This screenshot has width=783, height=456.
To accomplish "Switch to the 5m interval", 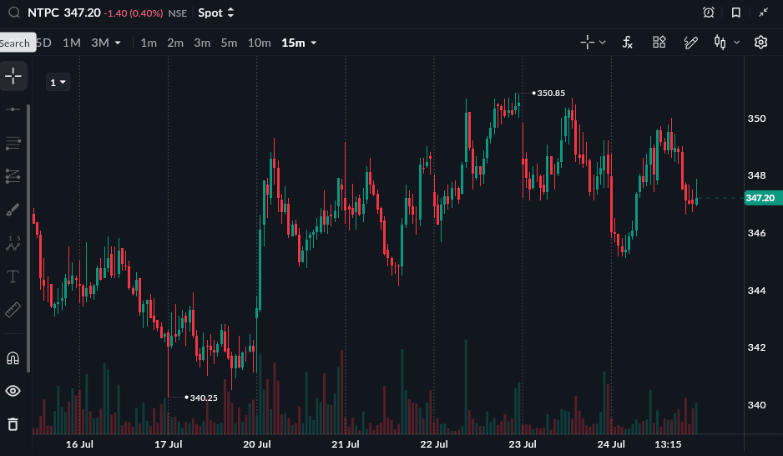I will click(x=230, y=43).
